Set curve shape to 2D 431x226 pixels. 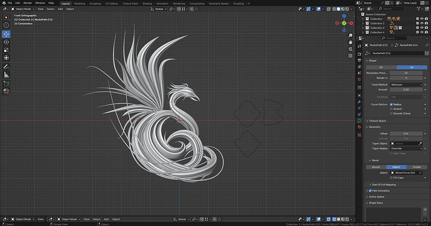[381, 67]
